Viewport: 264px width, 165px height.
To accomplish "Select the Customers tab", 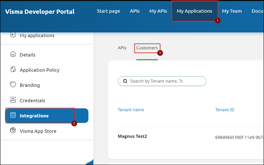I will (147, 48).
